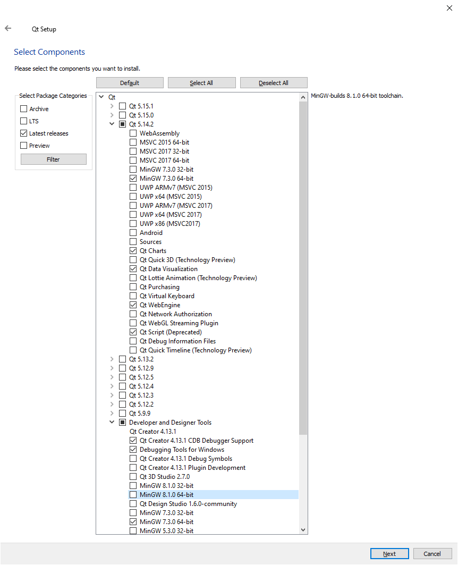Toggle Developer and Designer Tools partial checkbox

tap(122, 423)
